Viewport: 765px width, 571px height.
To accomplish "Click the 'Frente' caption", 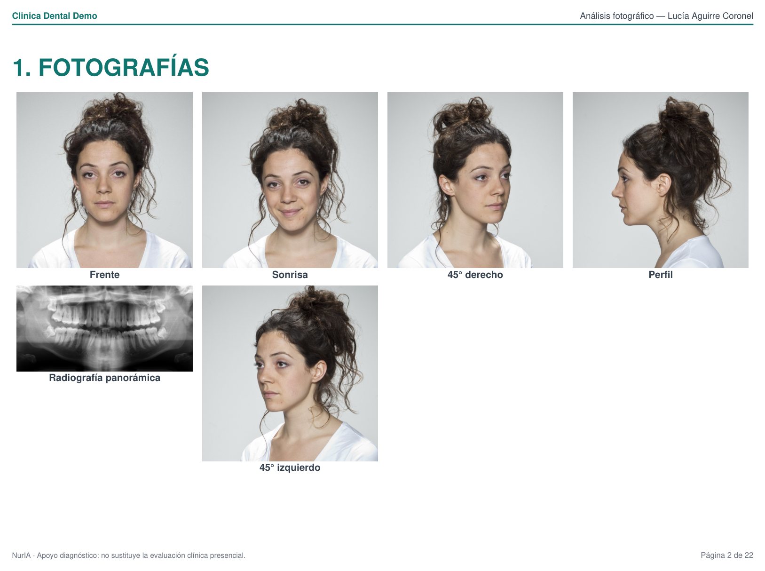I will click(x=104, y=275).
